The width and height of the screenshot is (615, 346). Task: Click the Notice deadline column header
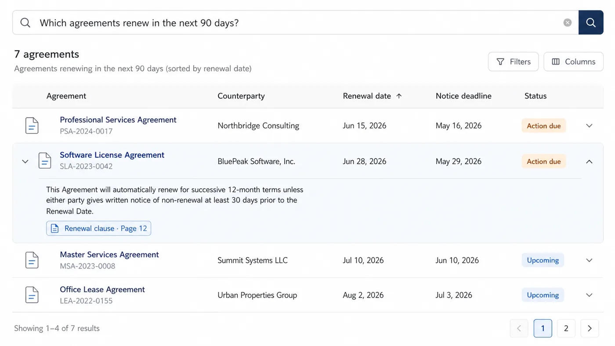click(x=463, y=96)
